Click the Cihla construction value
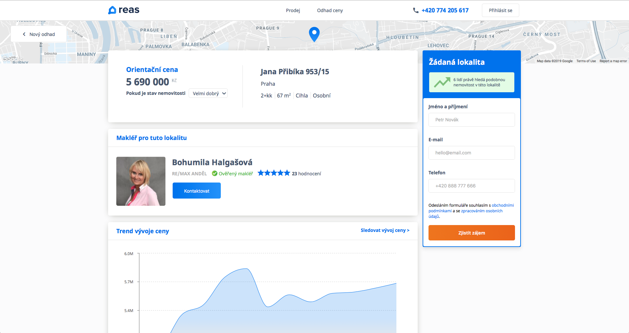 tap(302, 96)
